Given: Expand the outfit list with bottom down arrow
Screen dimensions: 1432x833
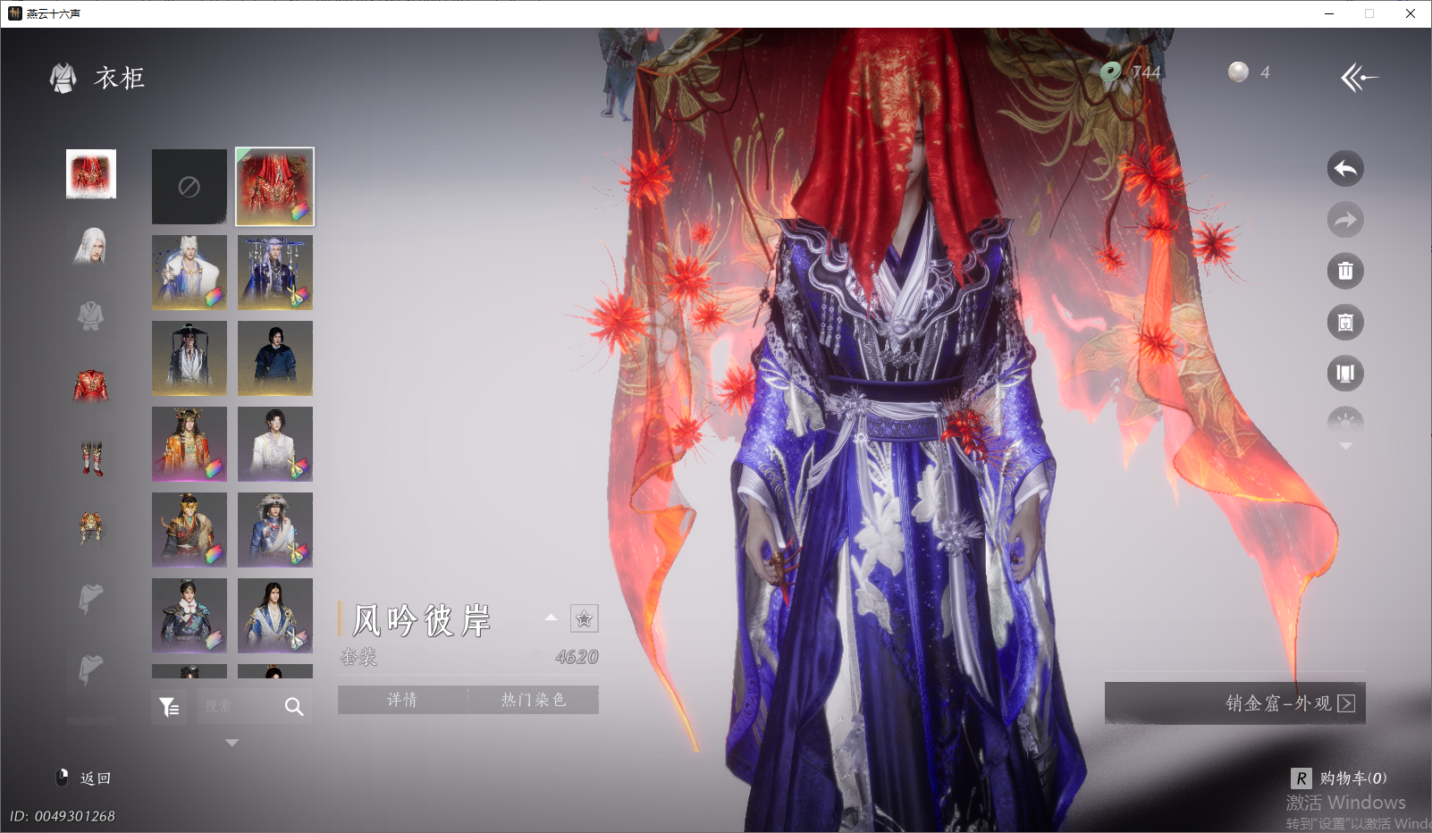Looking at the screenshot, I should click(232, 743).
